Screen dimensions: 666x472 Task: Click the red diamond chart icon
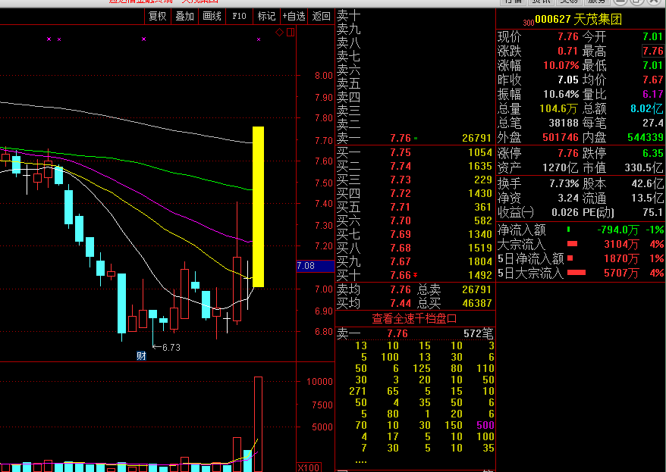(x=279, y=33)
